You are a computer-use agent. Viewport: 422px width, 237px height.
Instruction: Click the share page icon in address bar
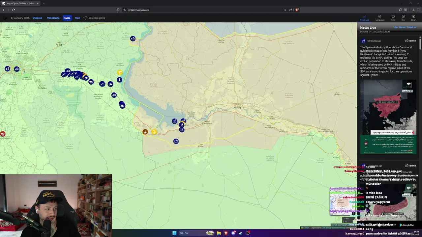tap(291, 10)
